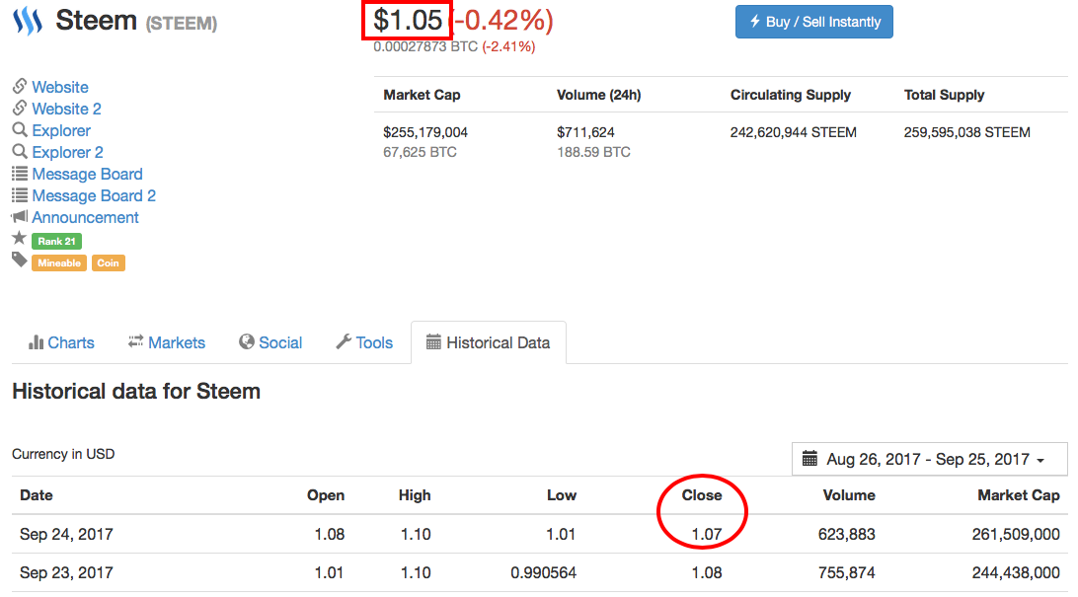Click the $255,179,004 market cap value

click(425, 132)
